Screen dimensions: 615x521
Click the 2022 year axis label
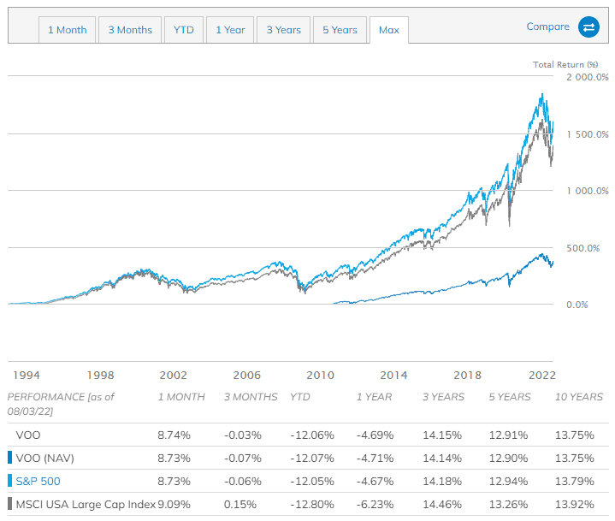pos(542,375)
